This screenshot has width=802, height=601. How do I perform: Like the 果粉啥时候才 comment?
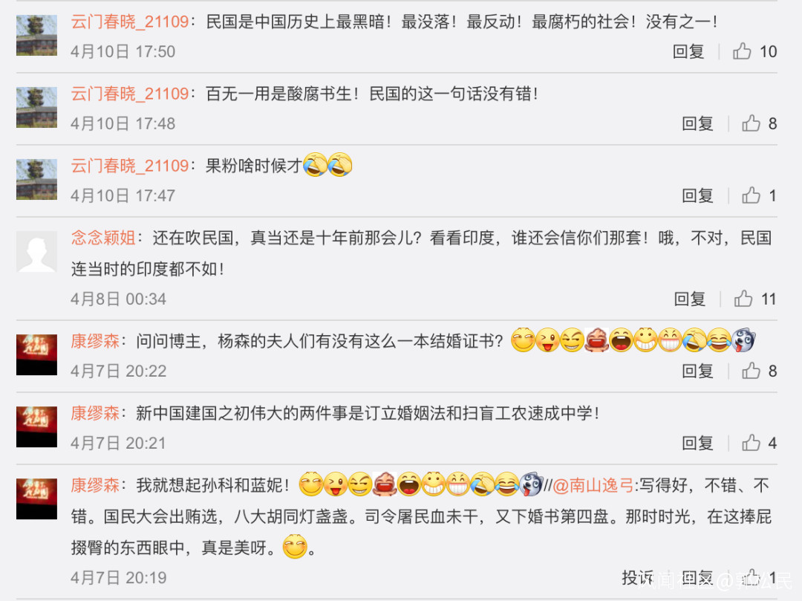[751, 195]
